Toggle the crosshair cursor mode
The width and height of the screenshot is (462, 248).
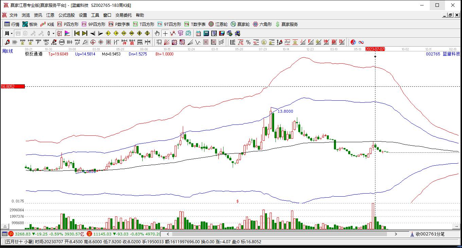[165, 33]
